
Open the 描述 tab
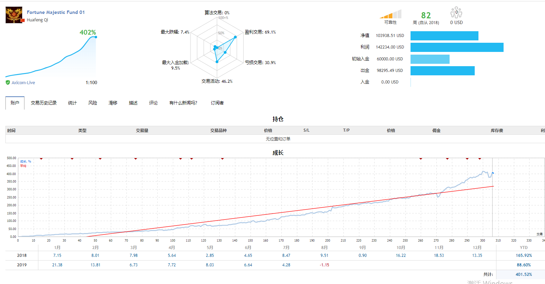tap(133, 103)
